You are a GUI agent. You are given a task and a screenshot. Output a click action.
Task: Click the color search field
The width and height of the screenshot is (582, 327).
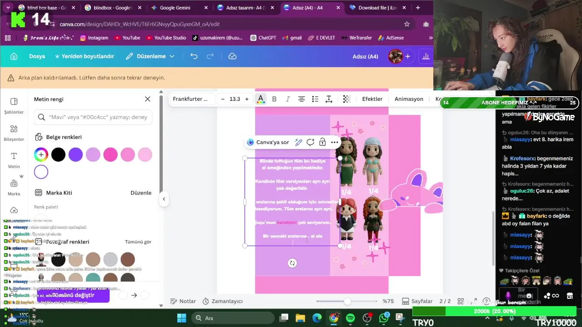93,117
